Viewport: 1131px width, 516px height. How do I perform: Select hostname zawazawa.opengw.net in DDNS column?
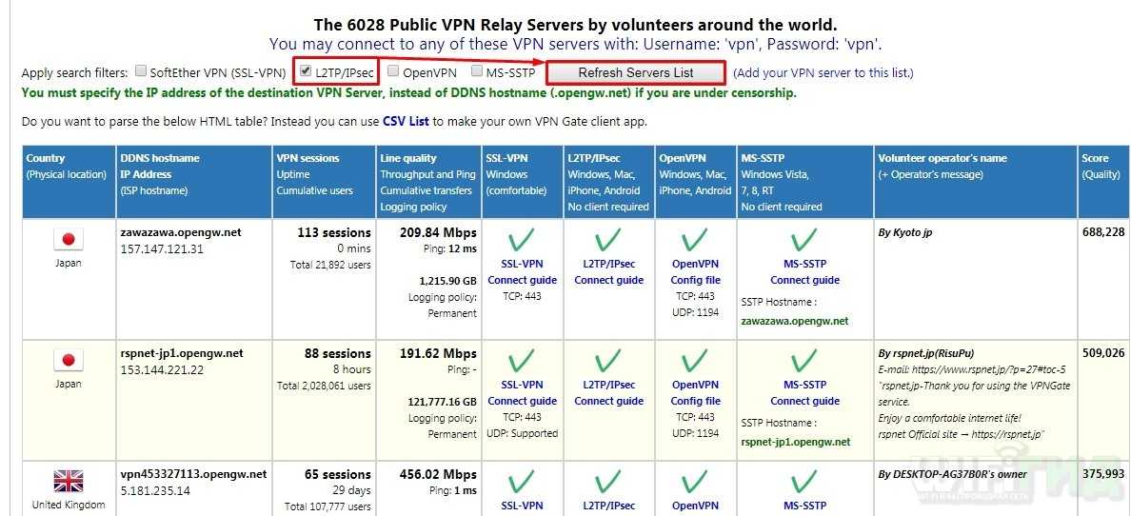coord(181,232)
